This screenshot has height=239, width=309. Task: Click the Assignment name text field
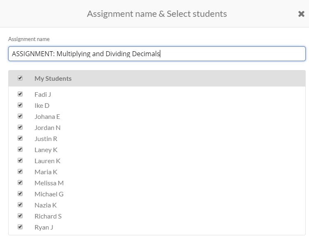pyautogui.click(x=157, y=54)
